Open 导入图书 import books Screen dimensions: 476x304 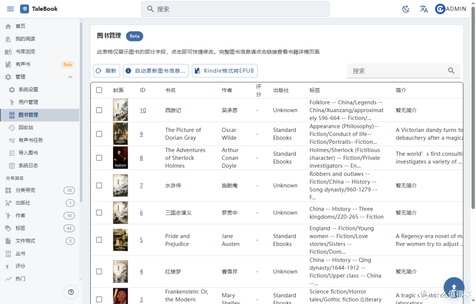[40, 153]
